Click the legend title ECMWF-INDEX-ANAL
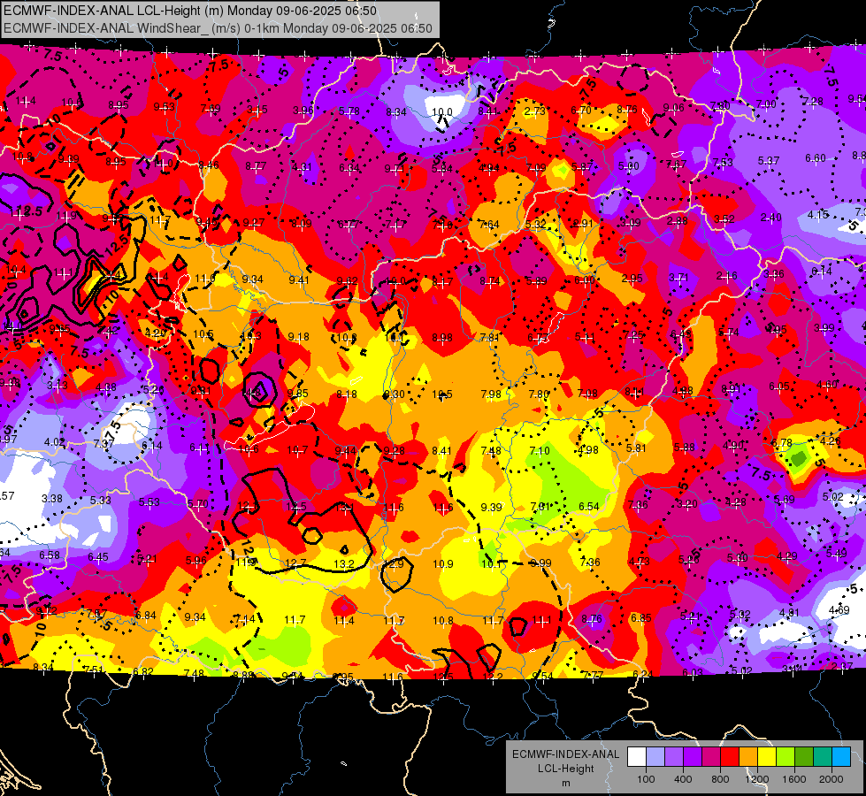Viewport: 866px width, 796px height. (565, 754)
